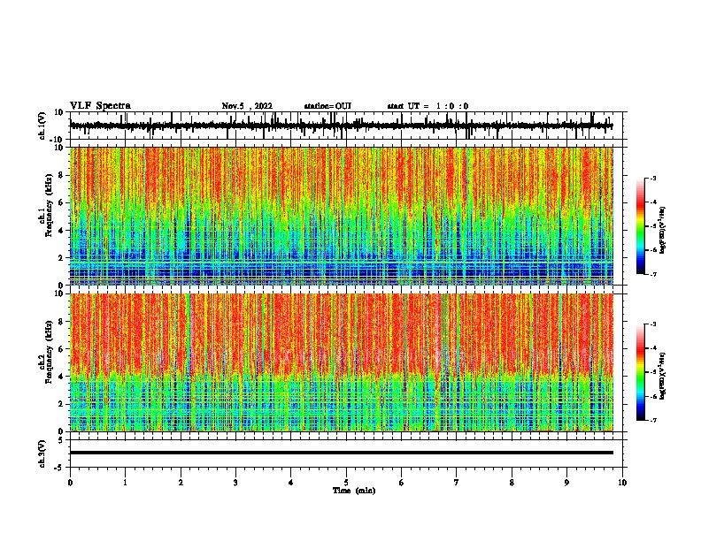Click the color scale bar beside ch.2 spectrogram

pyautogui.click(x=640, y=372)
